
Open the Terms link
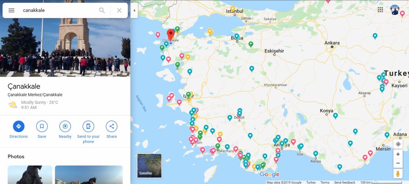325,182
